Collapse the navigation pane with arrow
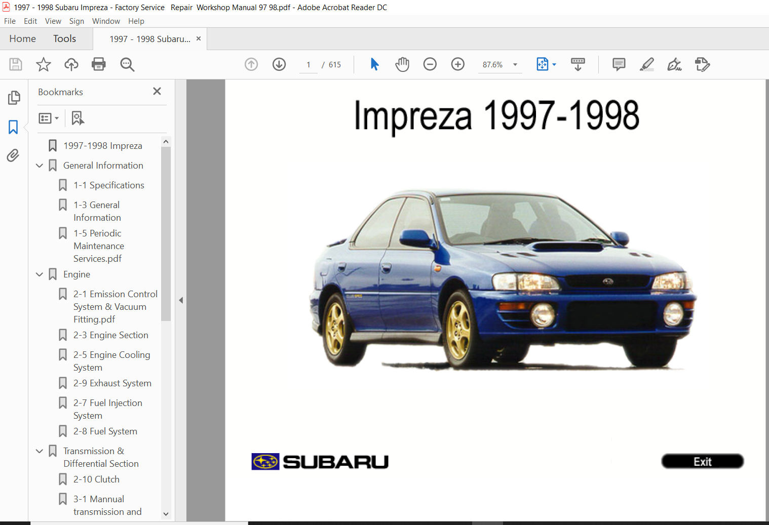This screenshot has width=769, height=525. point(181,300)
